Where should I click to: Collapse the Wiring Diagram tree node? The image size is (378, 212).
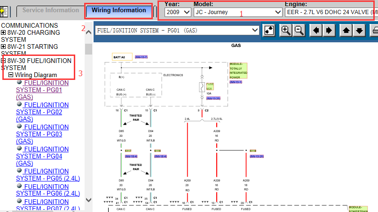(11, 75)
